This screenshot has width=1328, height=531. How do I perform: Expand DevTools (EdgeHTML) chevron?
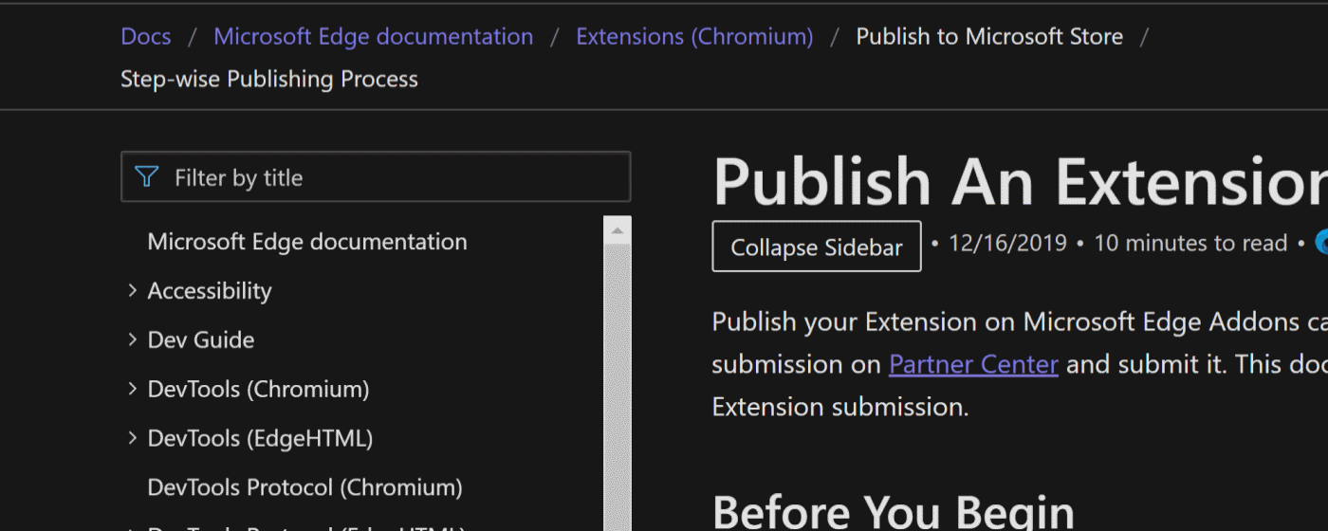coord(133,438)
